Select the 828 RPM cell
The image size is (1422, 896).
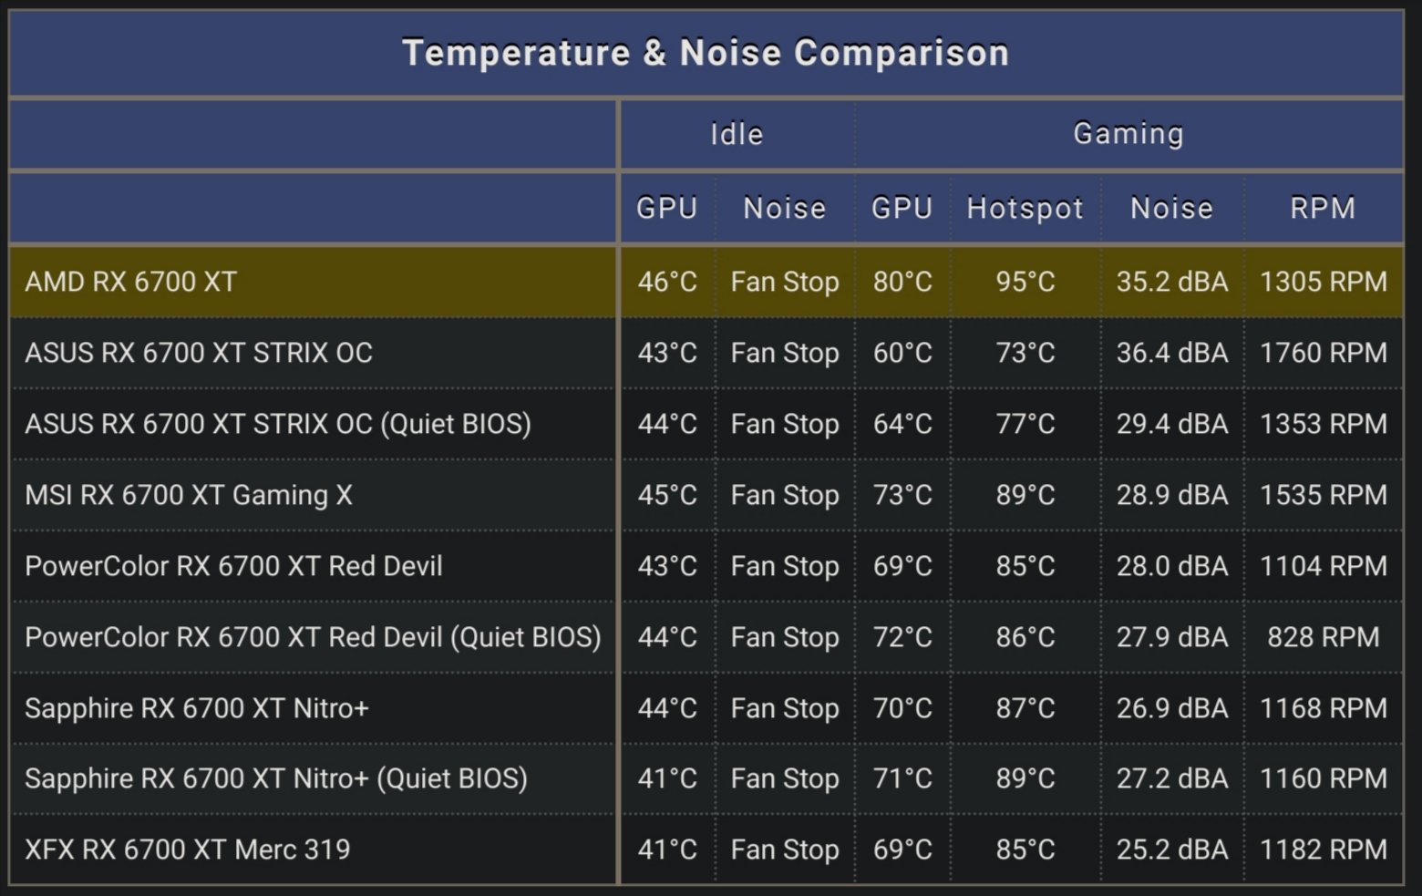coord(1323,637)
